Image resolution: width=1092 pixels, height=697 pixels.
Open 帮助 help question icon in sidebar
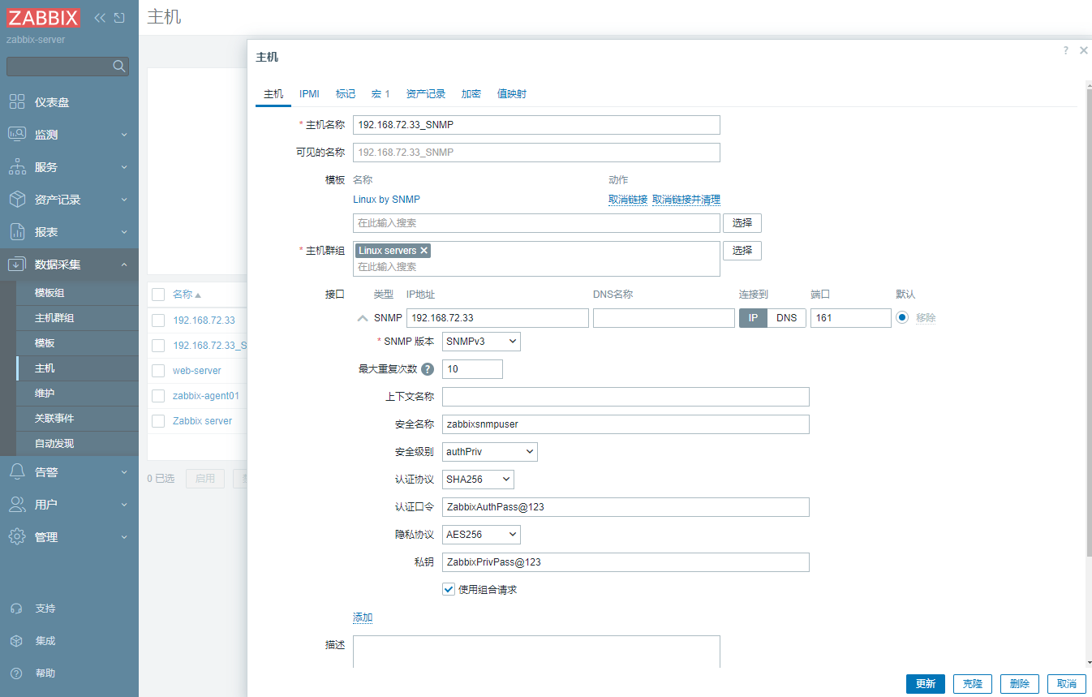click(x=16, y=673)
